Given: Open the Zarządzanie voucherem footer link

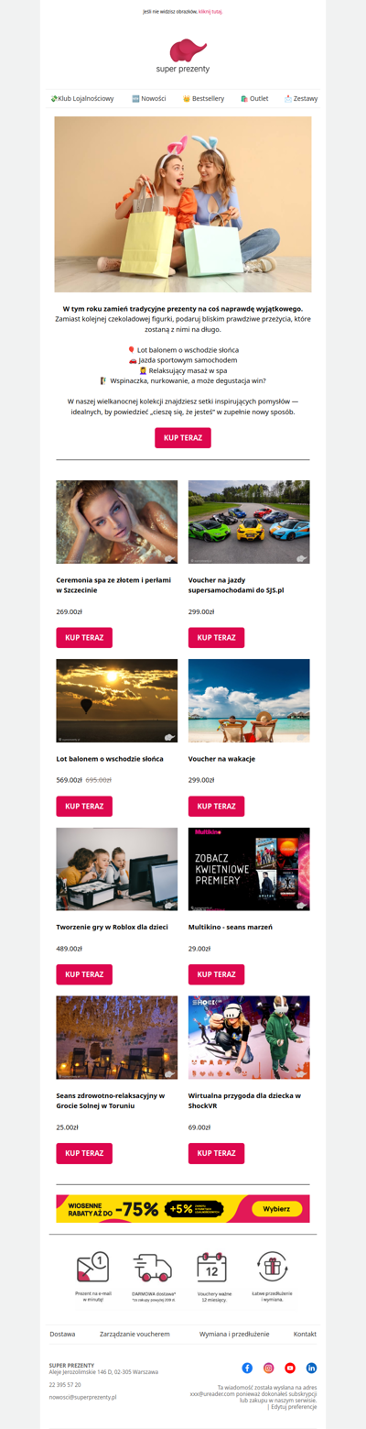Looking at the screenshot, I should click(x=135, y=1334).
